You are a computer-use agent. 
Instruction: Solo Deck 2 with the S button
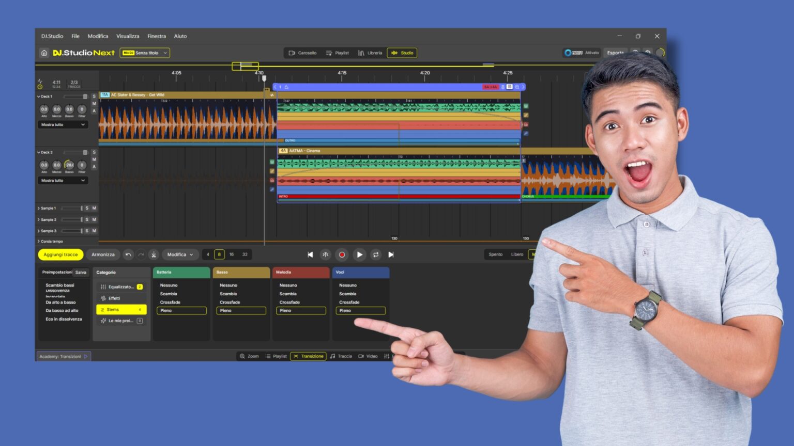click(x=94, y=152)
